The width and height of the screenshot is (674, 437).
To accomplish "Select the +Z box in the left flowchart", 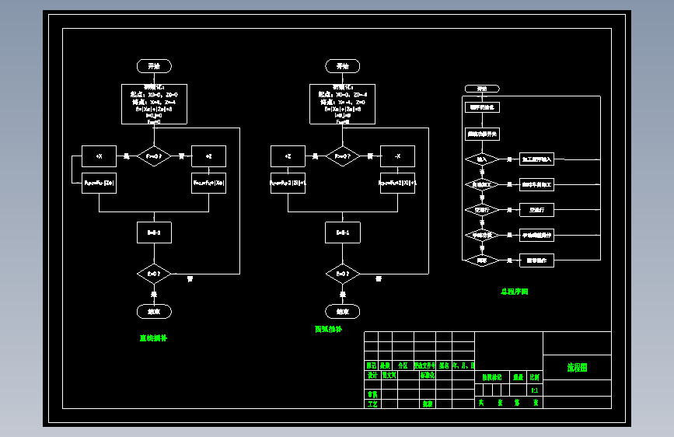I will (209, 156).
